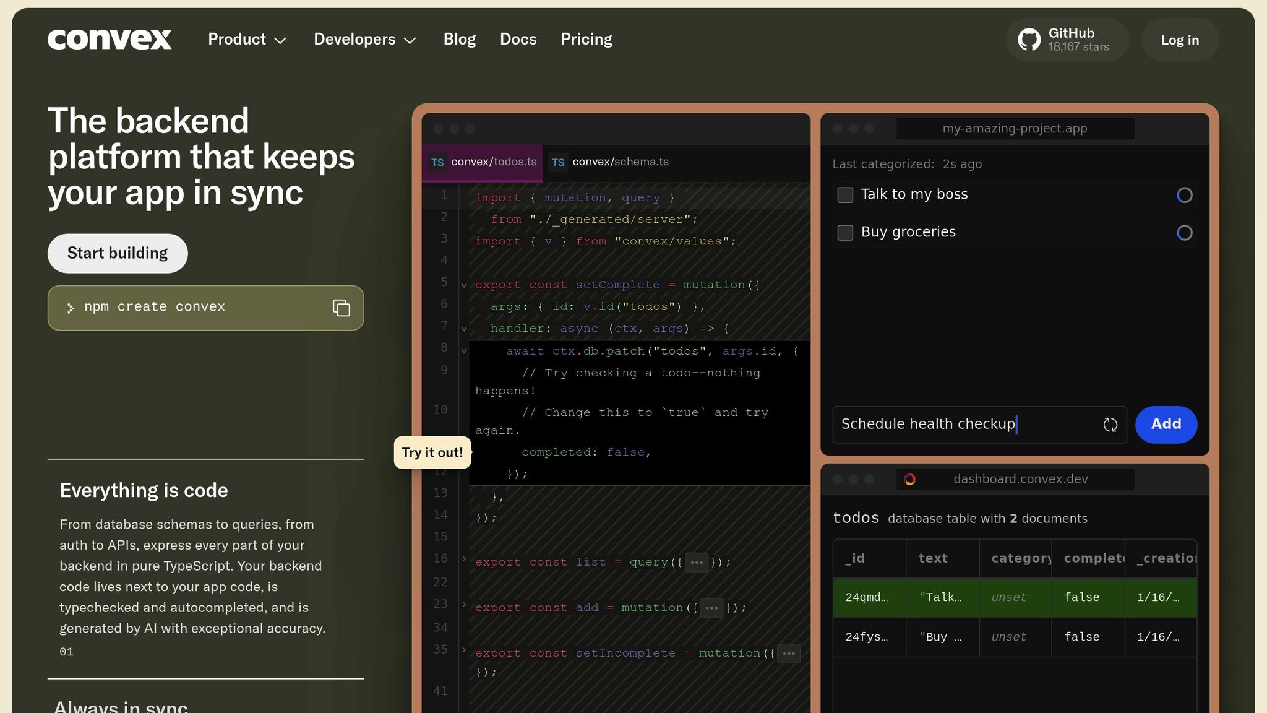Open the Product dropdown menu
The image size is (1267, 713).
(x=247, y=40)
